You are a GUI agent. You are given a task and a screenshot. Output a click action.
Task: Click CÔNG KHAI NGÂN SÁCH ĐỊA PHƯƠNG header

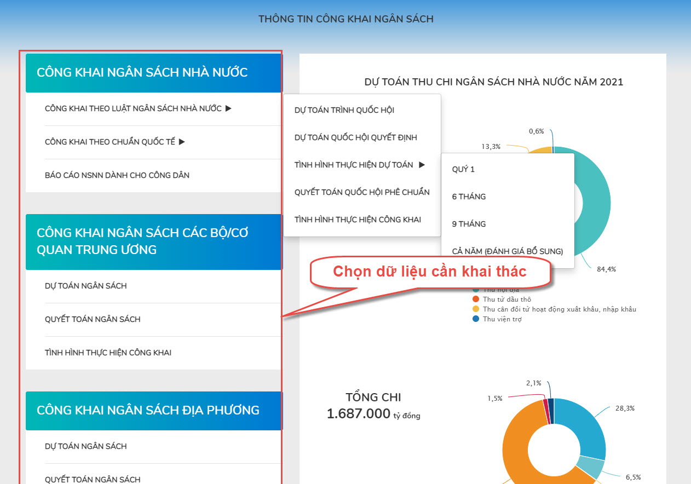pyautogui.click(x=154, y=411)
